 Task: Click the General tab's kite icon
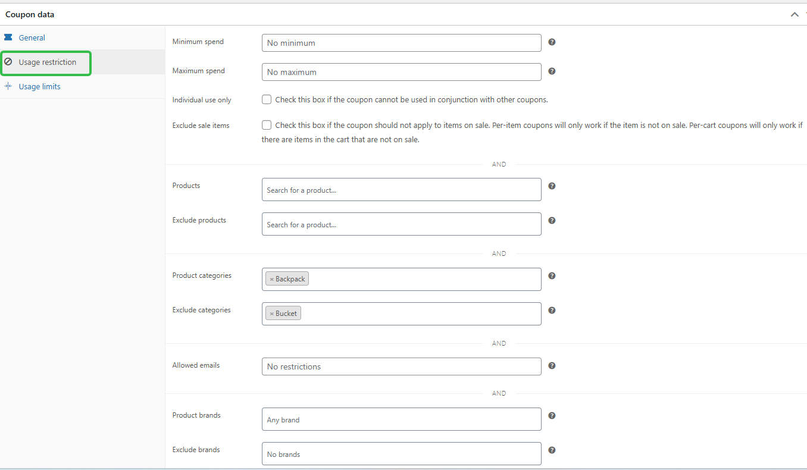(8, 37)
